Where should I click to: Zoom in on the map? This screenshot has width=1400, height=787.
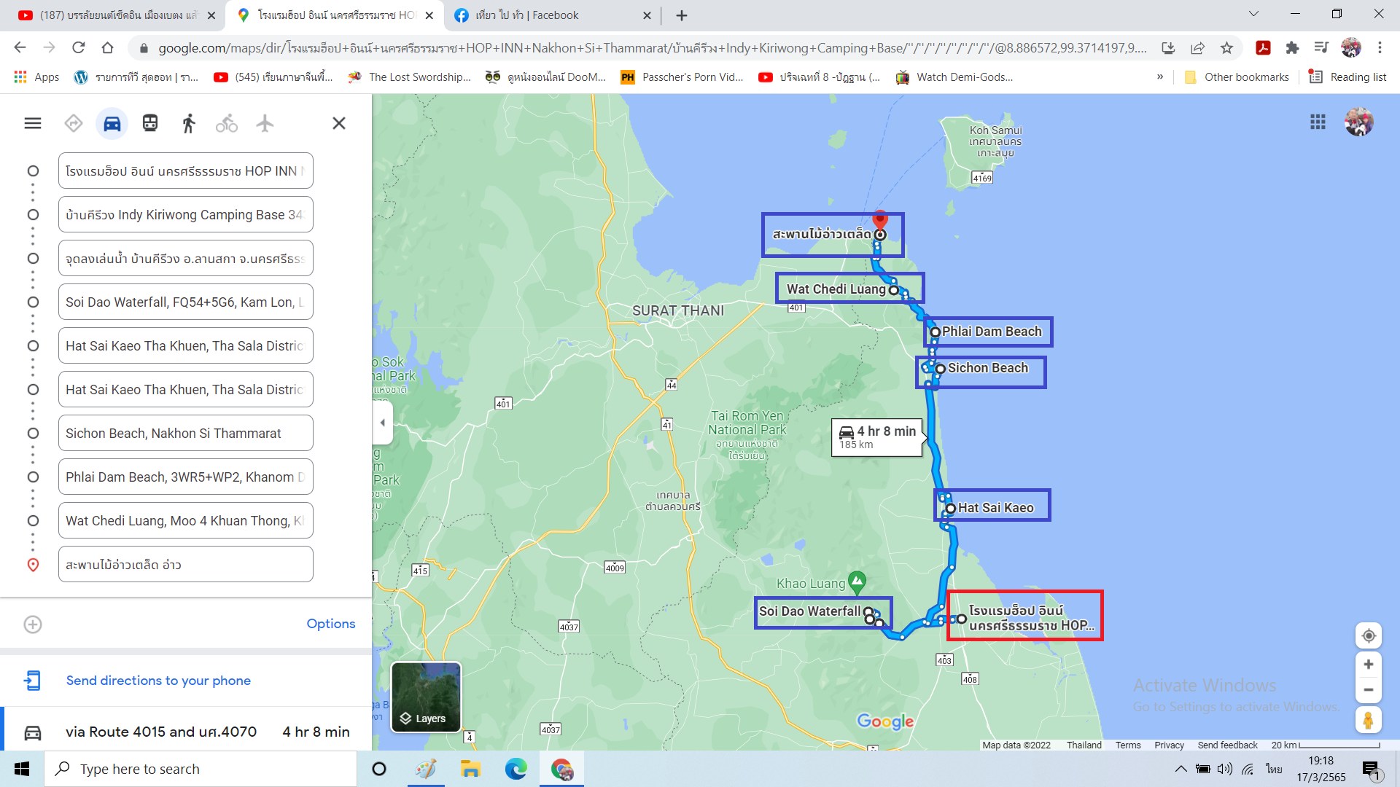pos(1369,665)
